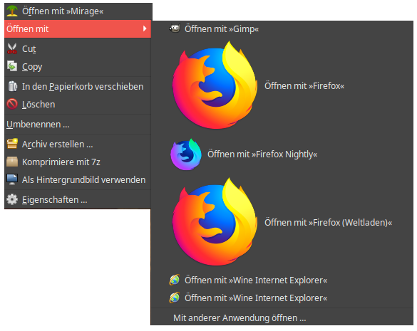
Task: Expand the Öffnen mit submenu arrow
Action: [145, 28]
